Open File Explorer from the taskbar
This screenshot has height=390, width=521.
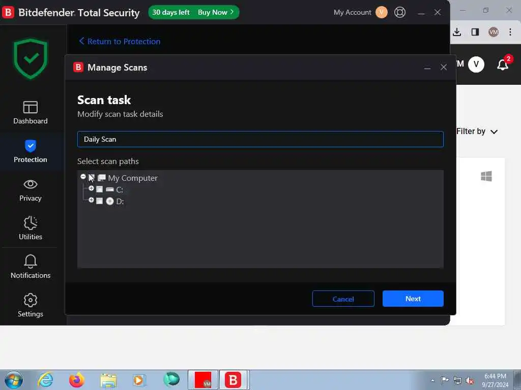[x=108, y=380]
